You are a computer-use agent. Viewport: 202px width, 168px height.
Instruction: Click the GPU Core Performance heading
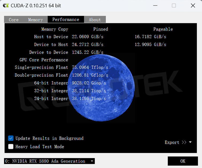tap(44, 60)
